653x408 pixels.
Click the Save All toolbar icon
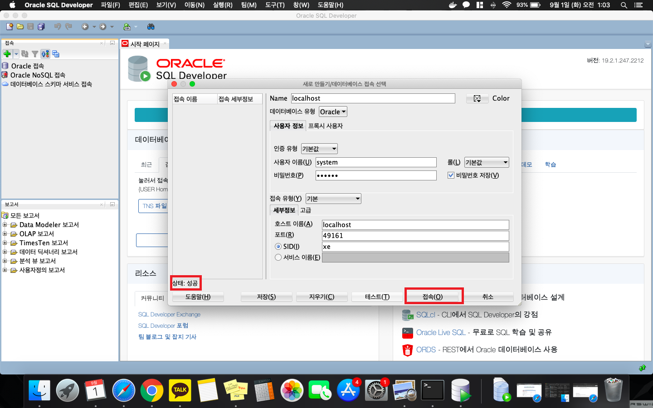[41, 27]
